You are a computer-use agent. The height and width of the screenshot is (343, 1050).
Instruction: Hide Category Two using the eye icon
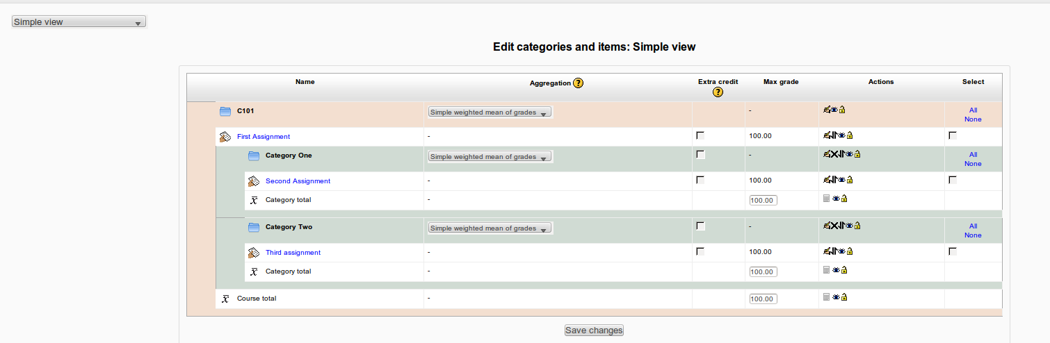click(x=849, y=226)
